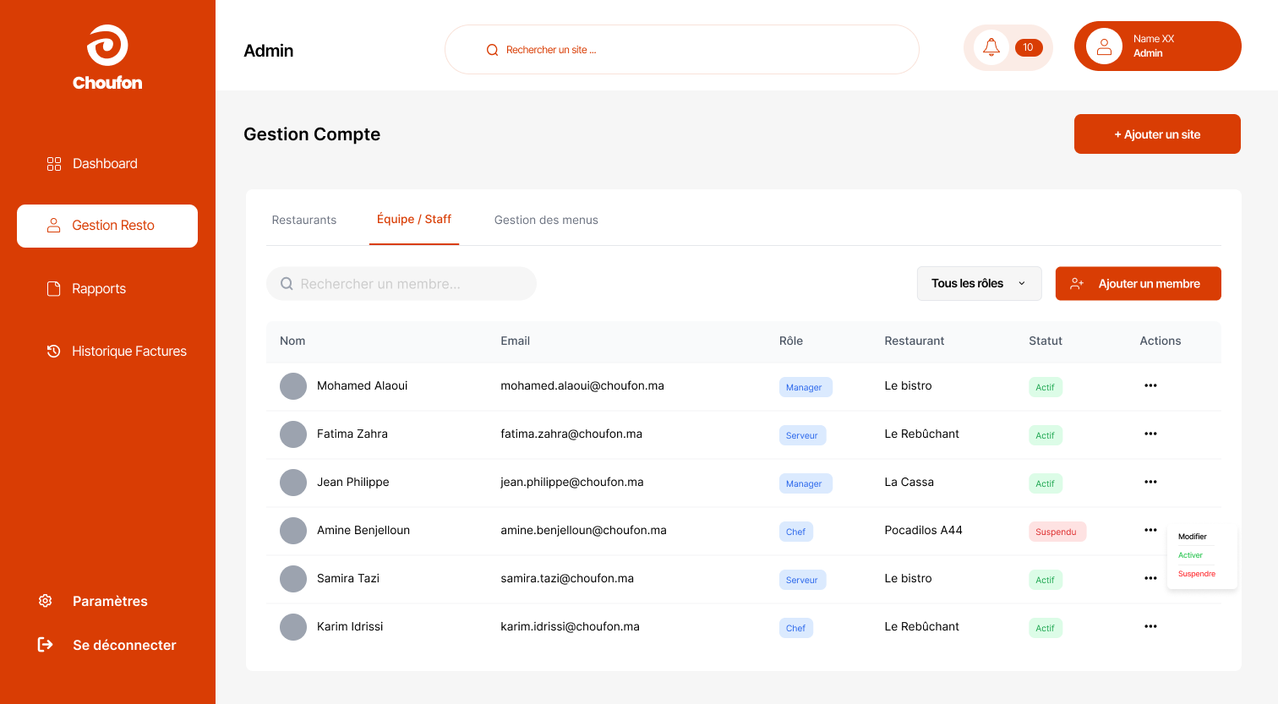Click the user profile avatar icon

pyautogui.click(x=1104, y=47)
